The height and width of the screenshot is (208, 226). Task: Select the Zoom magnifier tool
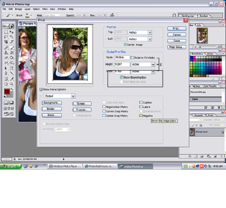[x=12, y=84]
